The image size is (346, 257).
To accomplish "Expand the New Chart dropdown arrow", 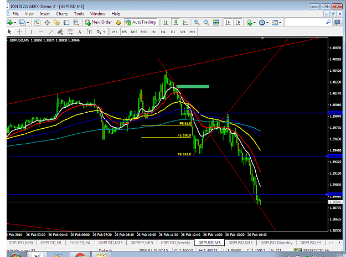I will [15, 23].
